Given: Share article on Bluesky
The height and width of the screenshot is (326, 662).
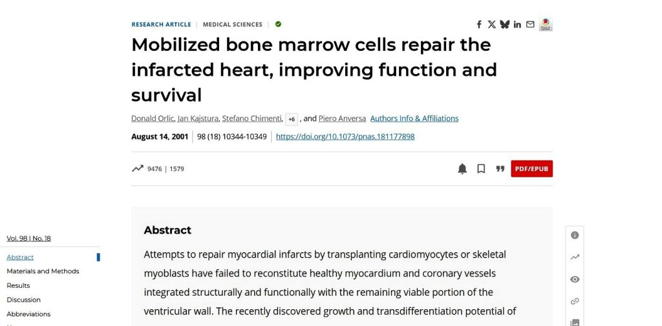Looking at the screenshot, I should [504, 25].
